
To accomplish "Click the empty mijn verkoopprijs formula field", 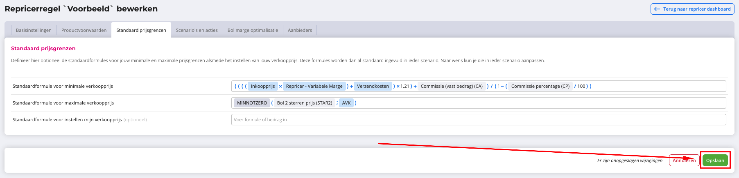I will [x=478, y=120].
